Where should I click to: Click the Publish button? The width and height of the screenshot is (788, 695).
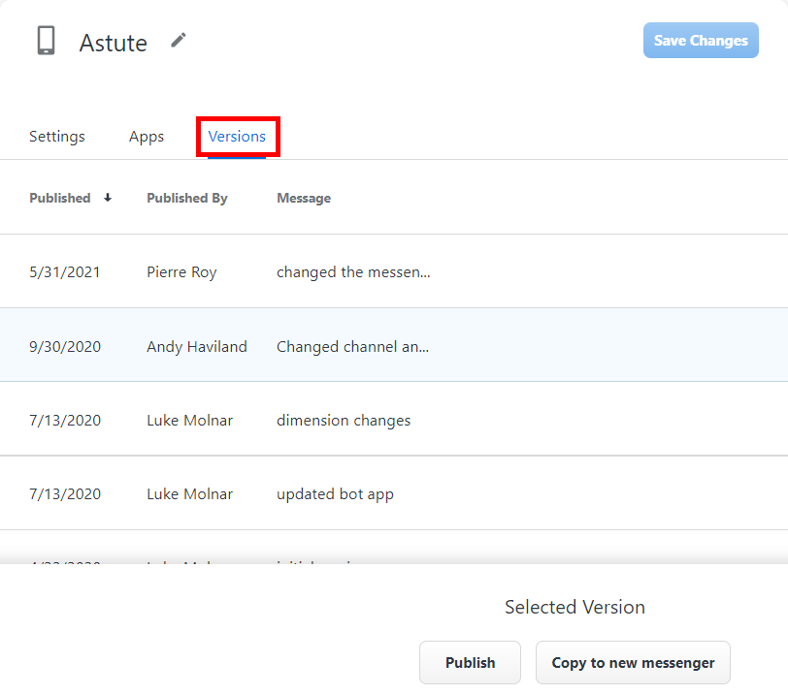click(x=470, y=663)
